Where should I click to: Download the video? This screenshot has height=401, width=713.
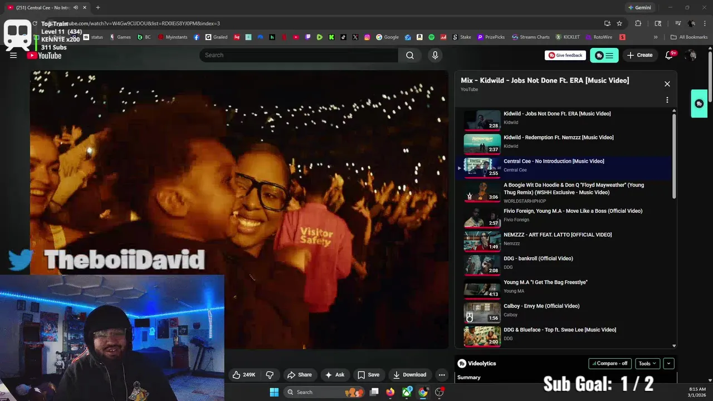click(x=409, y=375)
